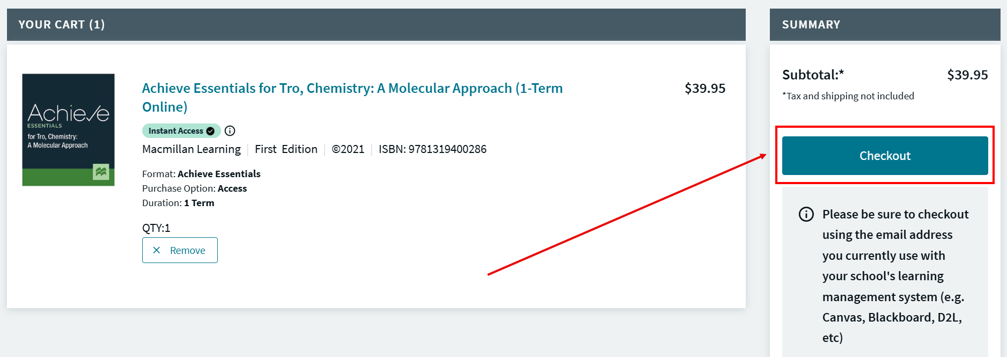Click the green Macmillan logo on book cover
Viewport: 1007px width, 357px height.
click(101, 172)
